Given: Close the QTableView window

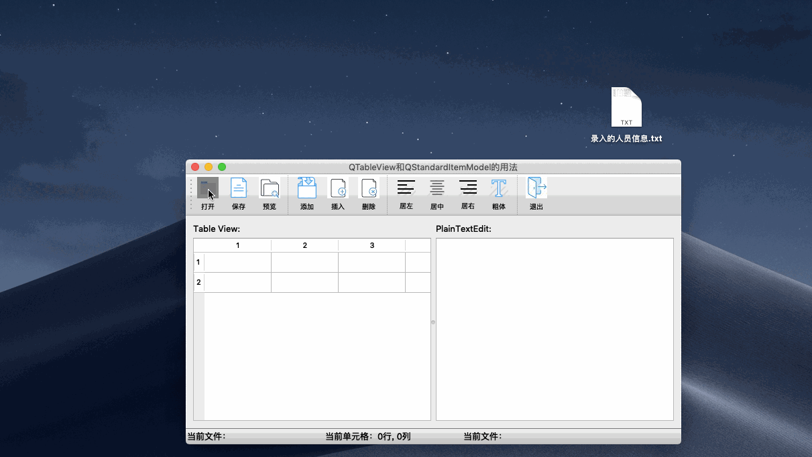Looking at the screenshot, I should pyautogui.click(x=195, y=167).
